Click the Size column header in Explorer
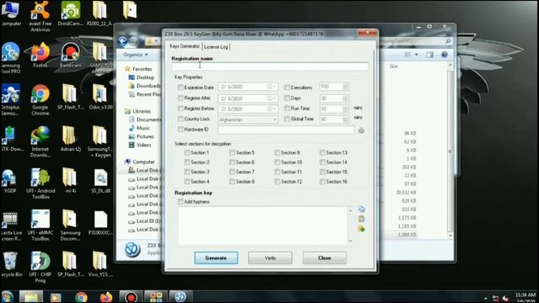 click(393, 66)
